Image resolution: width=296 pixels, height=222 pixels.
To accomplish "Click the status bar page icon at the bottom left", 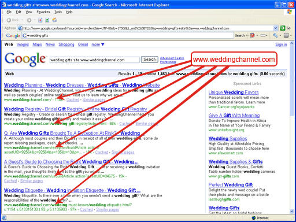I will 4,218.
